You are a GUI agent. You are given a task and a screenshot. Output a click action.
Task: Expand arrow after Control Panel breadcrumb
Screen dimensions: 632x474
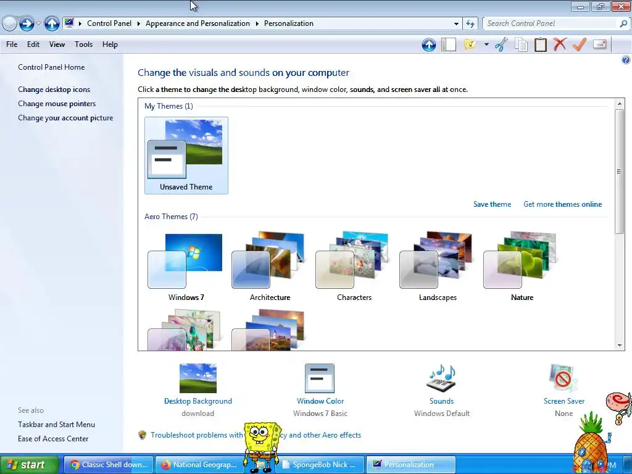point(138,24)
